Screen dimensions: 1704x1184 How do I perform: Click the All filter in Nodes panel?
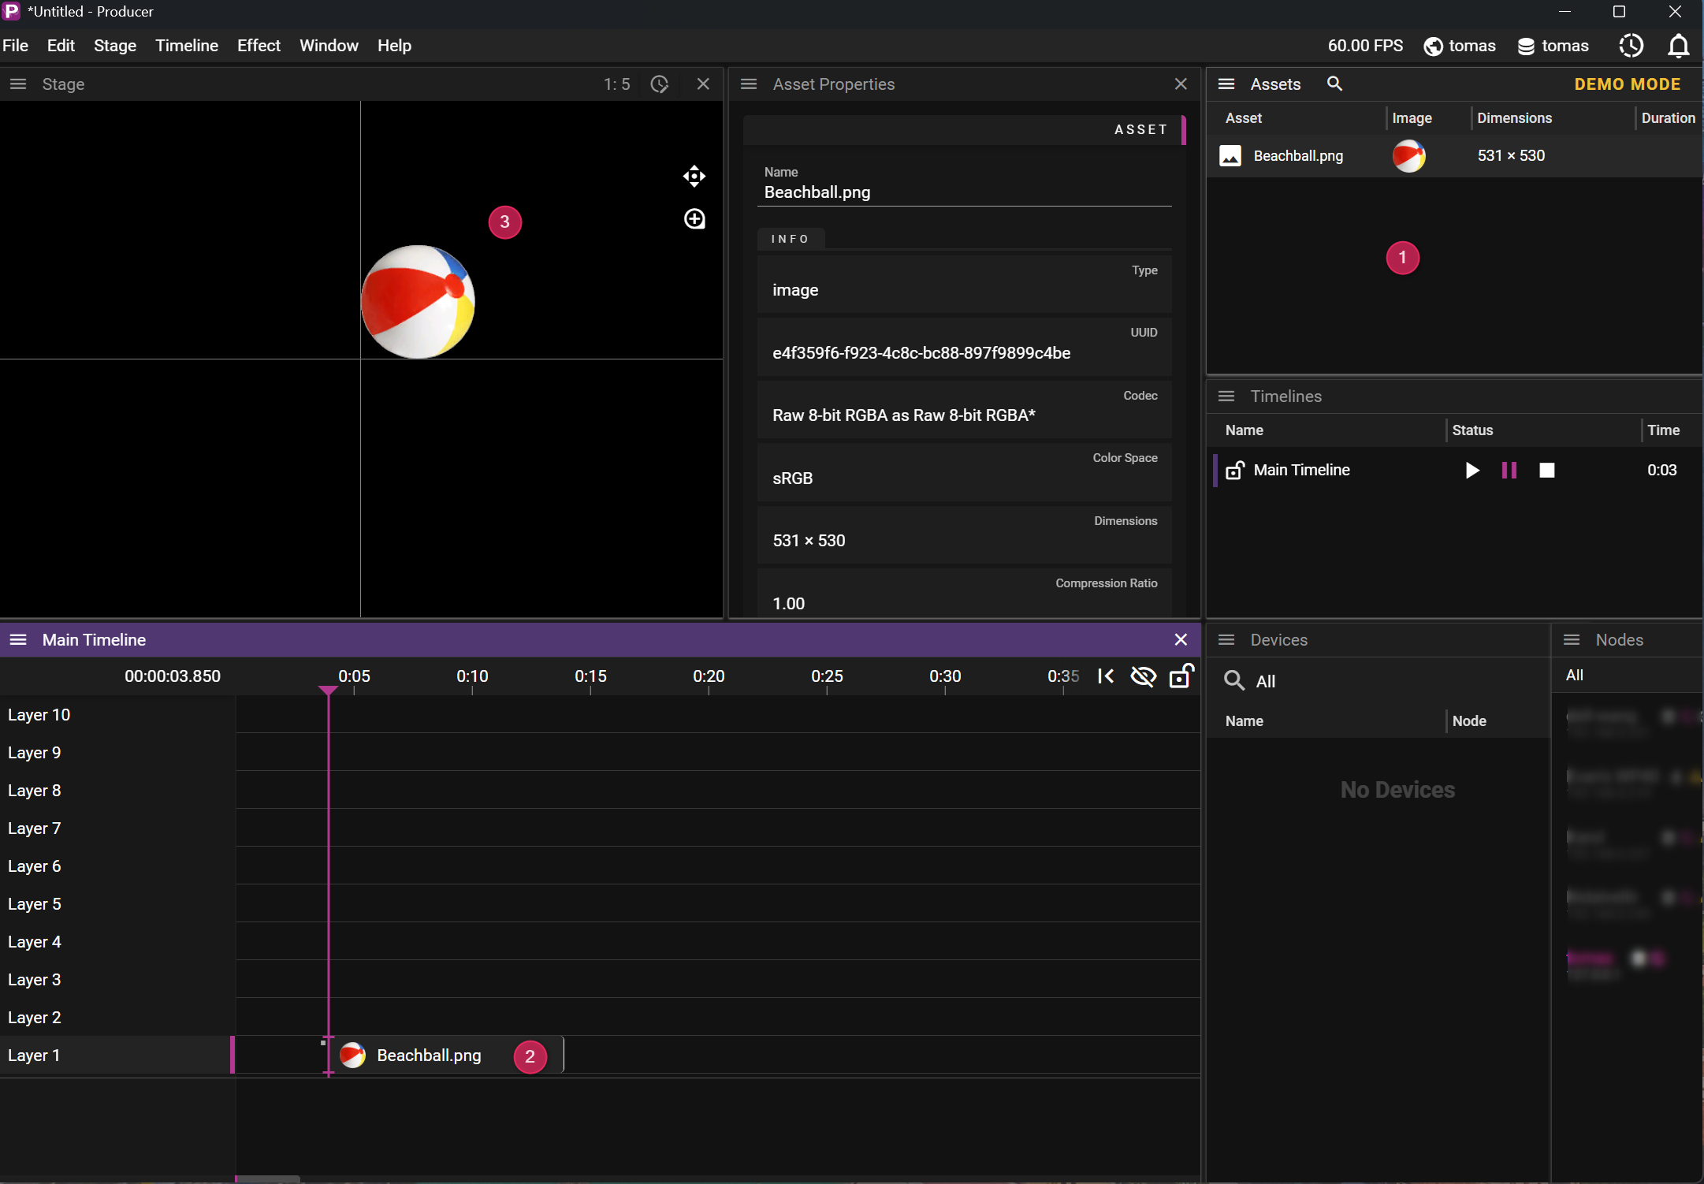1574,675
